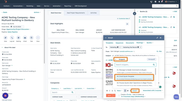Click search icon in snippets search box
Viewport: 182px width, 101px height.
pyautogui.click(x=154, y=65)
